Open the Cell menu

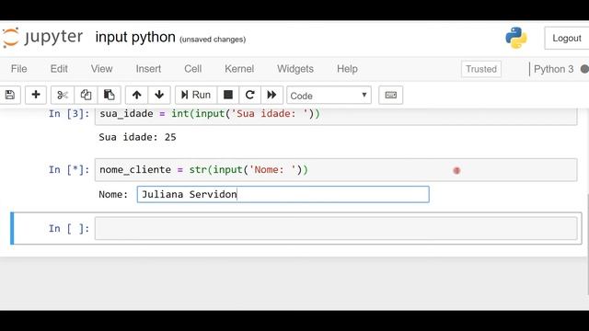[192, 69]
